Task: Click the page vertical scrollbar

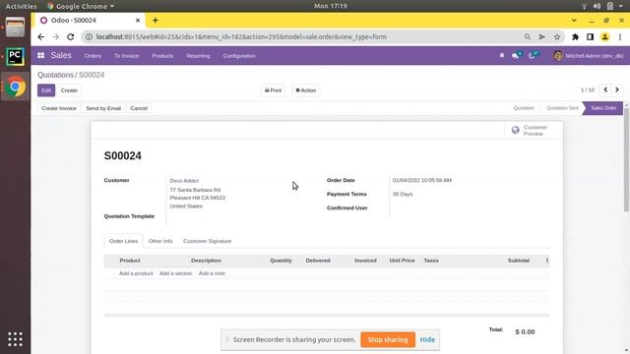Action: [626, 158]
